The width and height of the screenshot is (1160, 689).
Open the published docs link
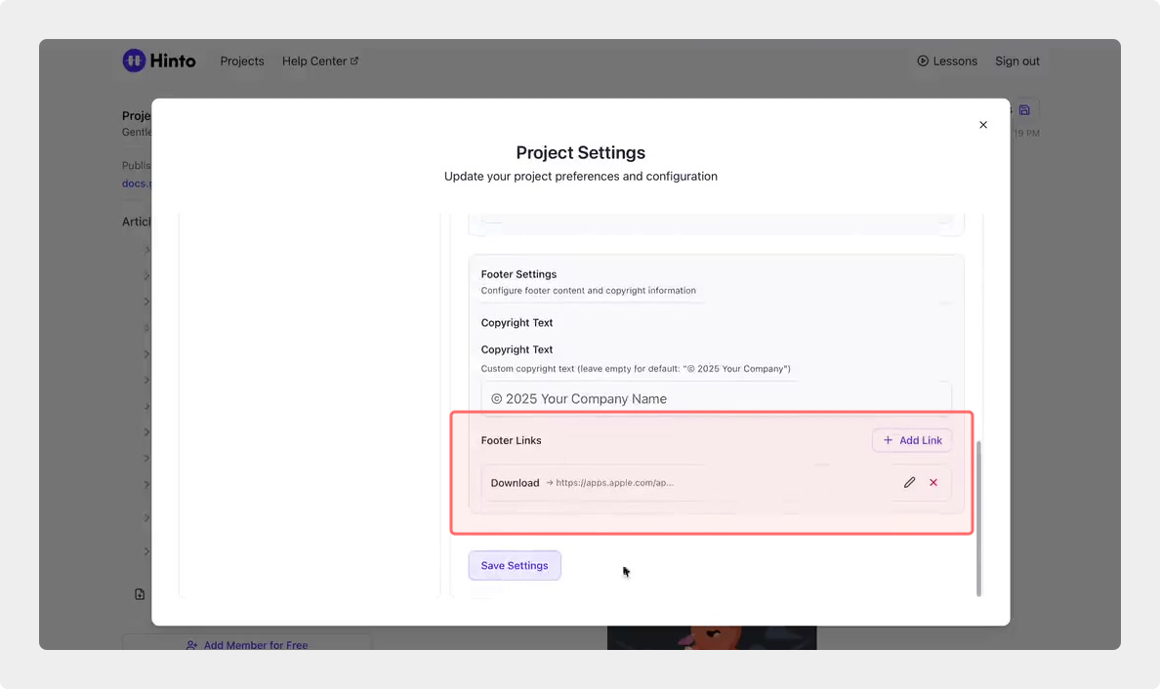[137, 183]
